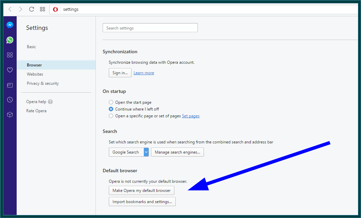Focus the Search settings field
The image size is (361, 218).
click(x=150, y=28)
